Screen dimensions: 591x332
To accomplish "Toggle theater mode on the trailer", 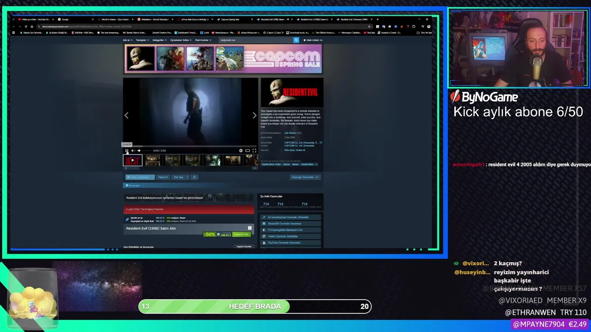I will pos(247,150).
